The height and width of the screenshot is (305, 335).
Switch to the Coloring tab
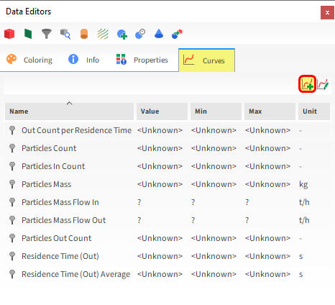coord(29,60)
